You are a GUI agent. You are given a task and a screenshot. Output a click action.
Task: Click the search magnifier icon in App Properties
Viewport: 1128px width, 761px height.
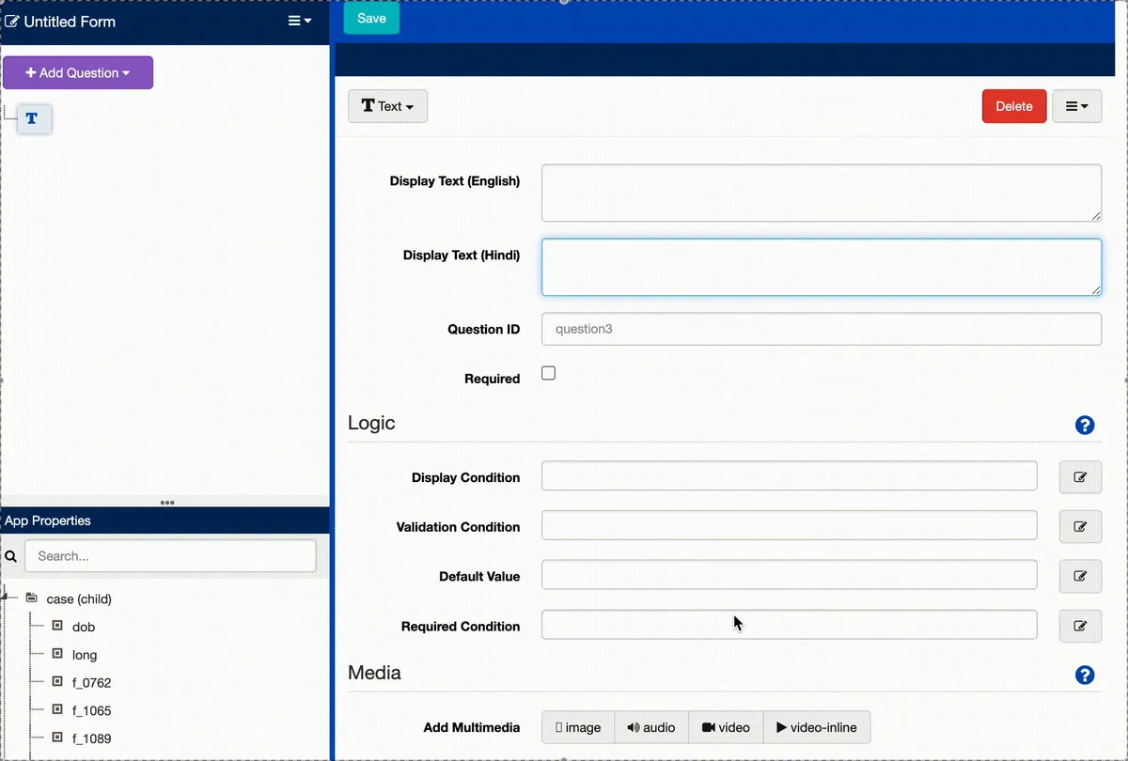tap(11, 556)
